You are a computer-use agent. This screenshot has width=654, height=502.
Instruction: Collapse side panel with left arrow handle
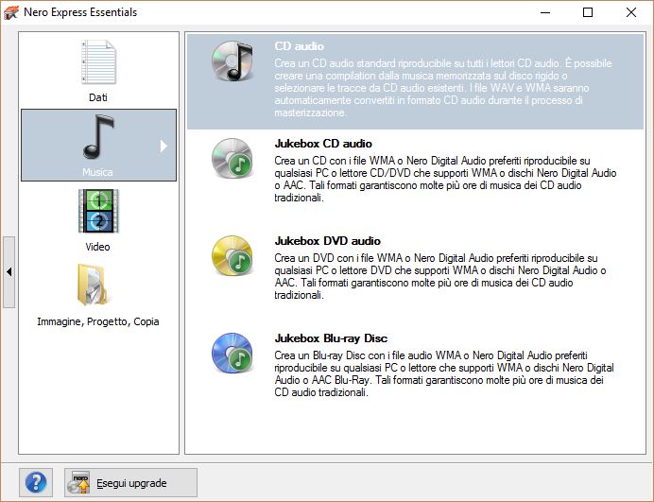pyautogui.click(x=9, y=272)
